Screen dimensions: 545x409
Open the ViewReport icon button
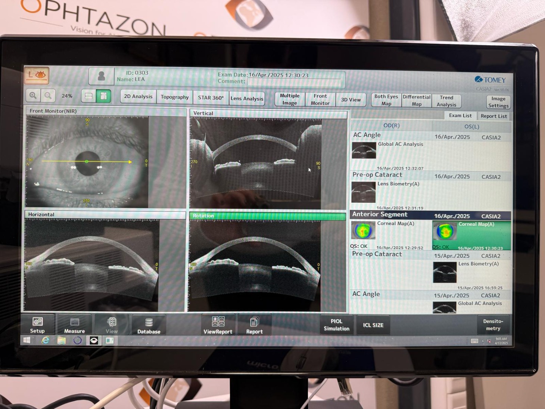pyautogui.click(x=218, y=325)
